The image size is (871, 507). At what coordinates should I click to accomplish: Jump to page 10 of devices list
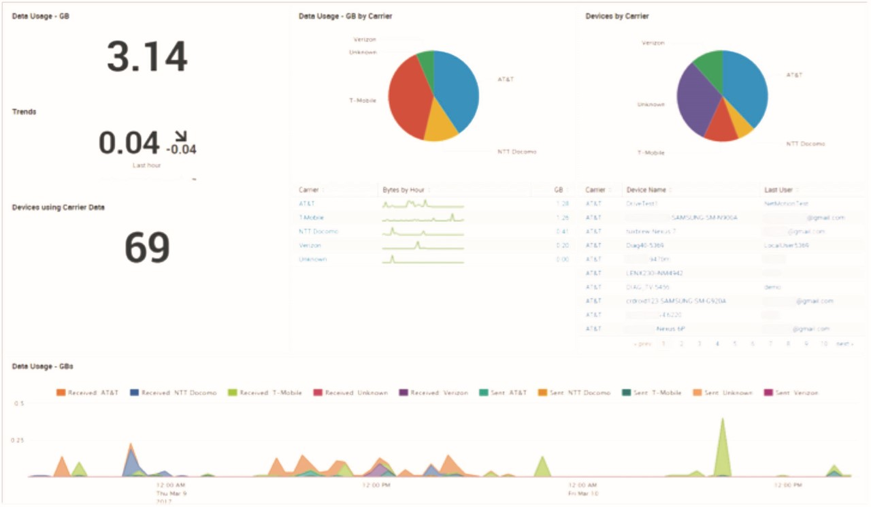pyautogui.click(x=824, y=344)
